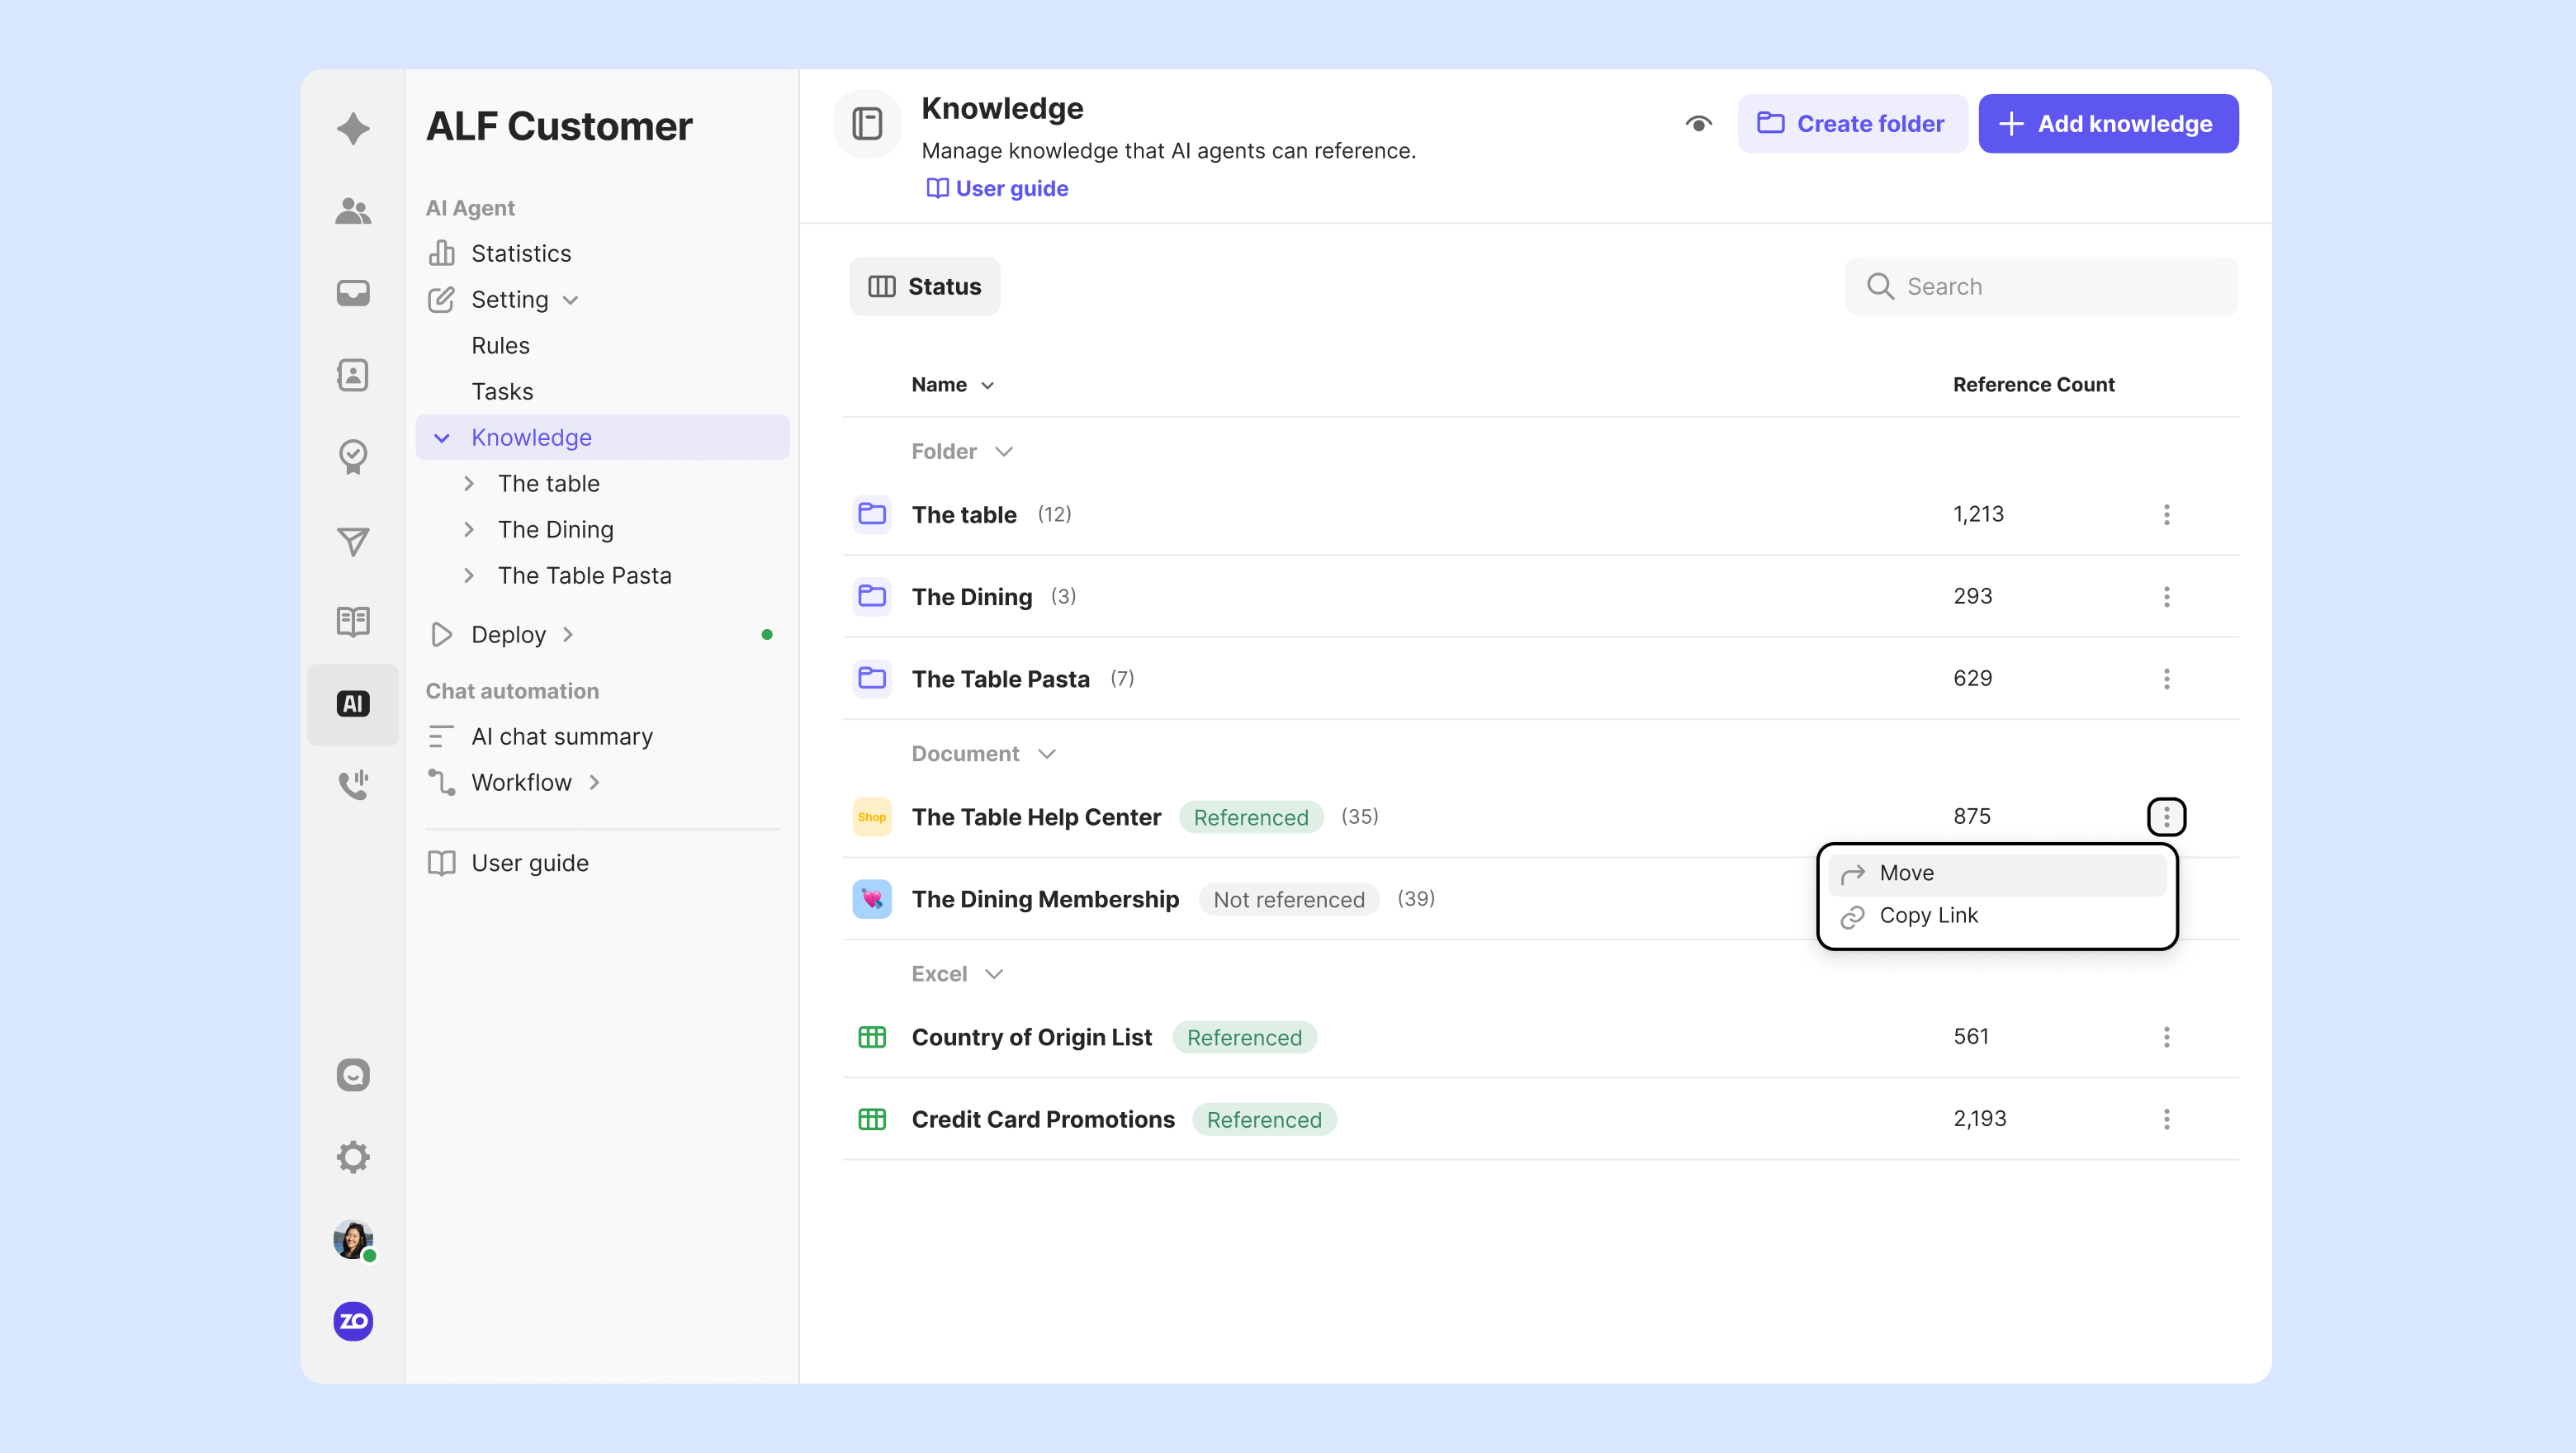Image resolution: width=2576 pixels, height=1453 pixels.
Task: Open the AI section in left rail
Action: pos(352,704)
